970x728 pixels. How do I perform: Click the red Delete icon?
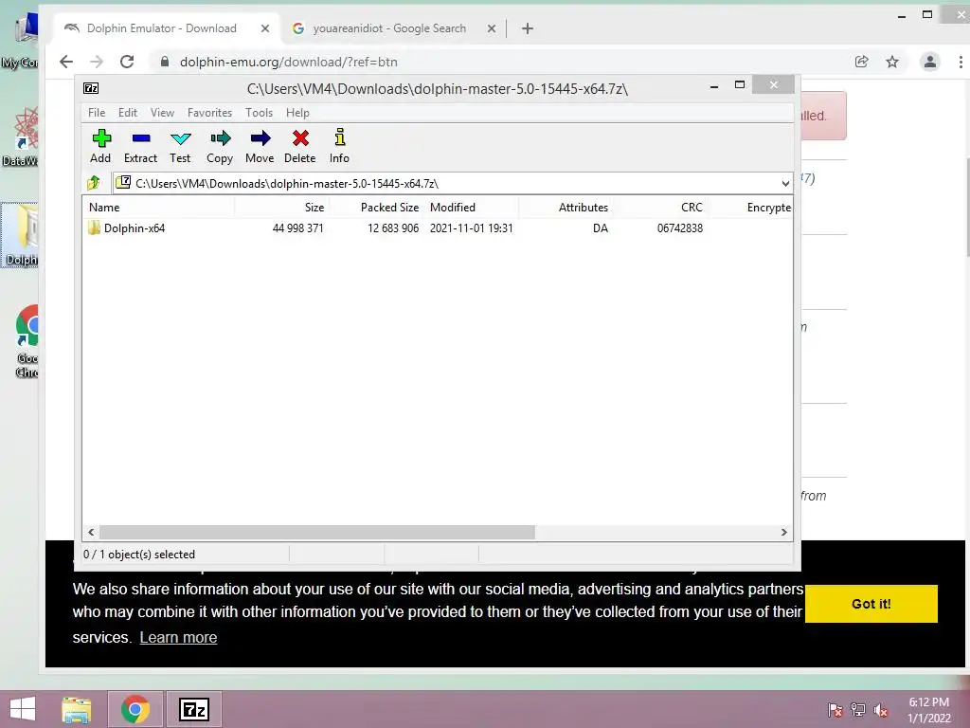300,146
